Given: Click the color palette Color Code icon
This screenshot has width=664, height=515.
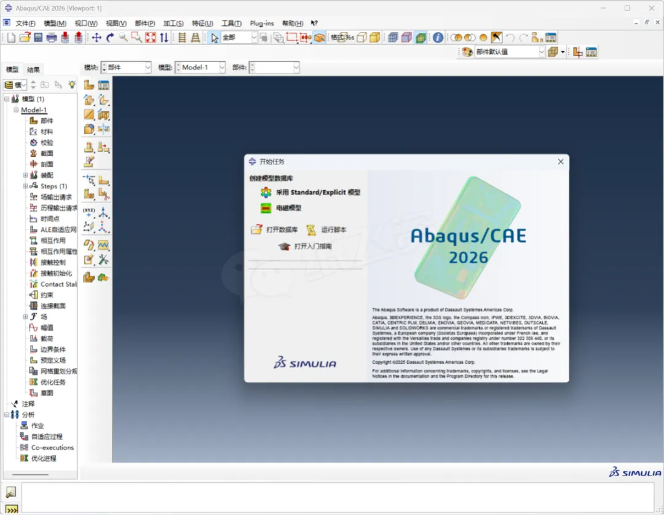Looking at the screenshot, I should 467,52.
